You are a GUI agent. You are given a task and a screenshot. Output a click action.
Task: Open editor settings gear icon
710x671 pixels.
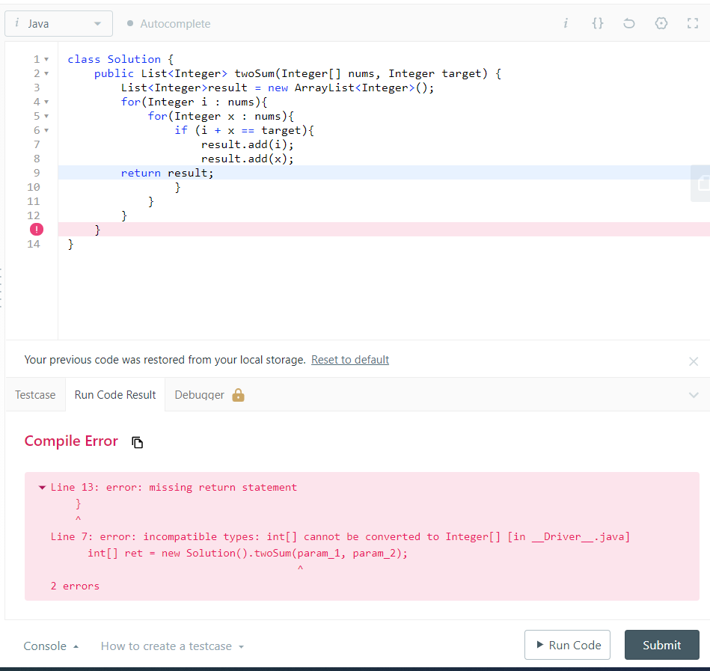point(661,23)
